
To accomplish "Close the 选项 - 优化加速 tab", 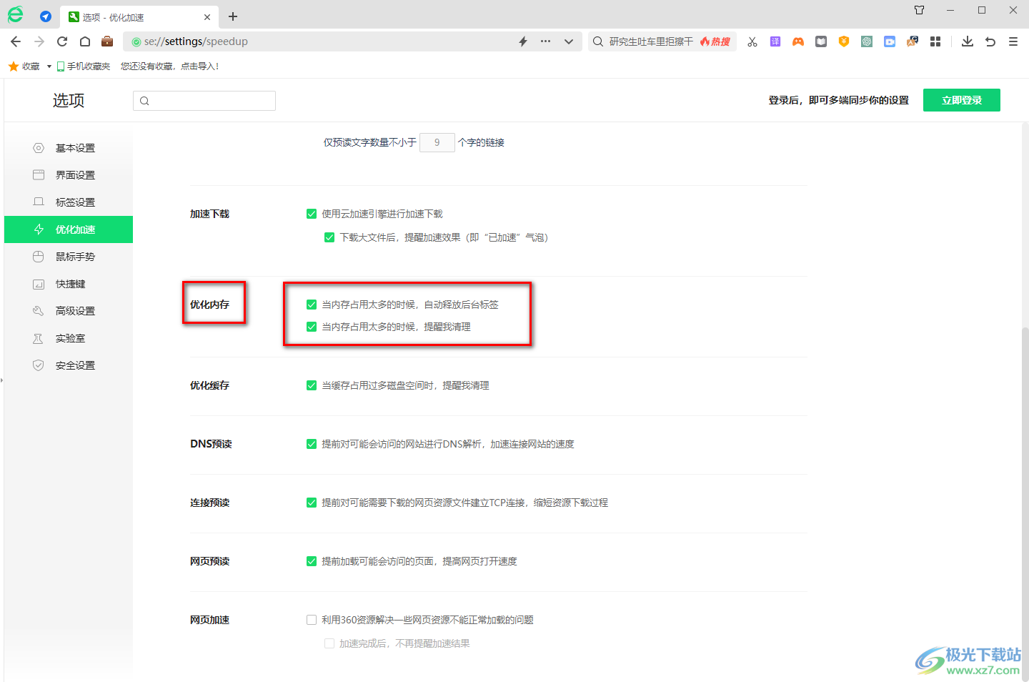I will click(207, 17).
